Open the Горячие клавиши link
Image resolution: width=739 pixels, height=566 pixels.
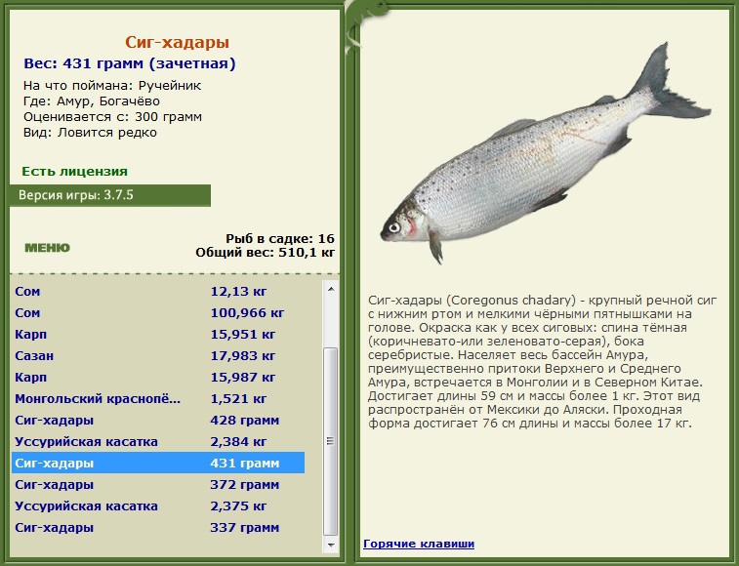(419, 544)
